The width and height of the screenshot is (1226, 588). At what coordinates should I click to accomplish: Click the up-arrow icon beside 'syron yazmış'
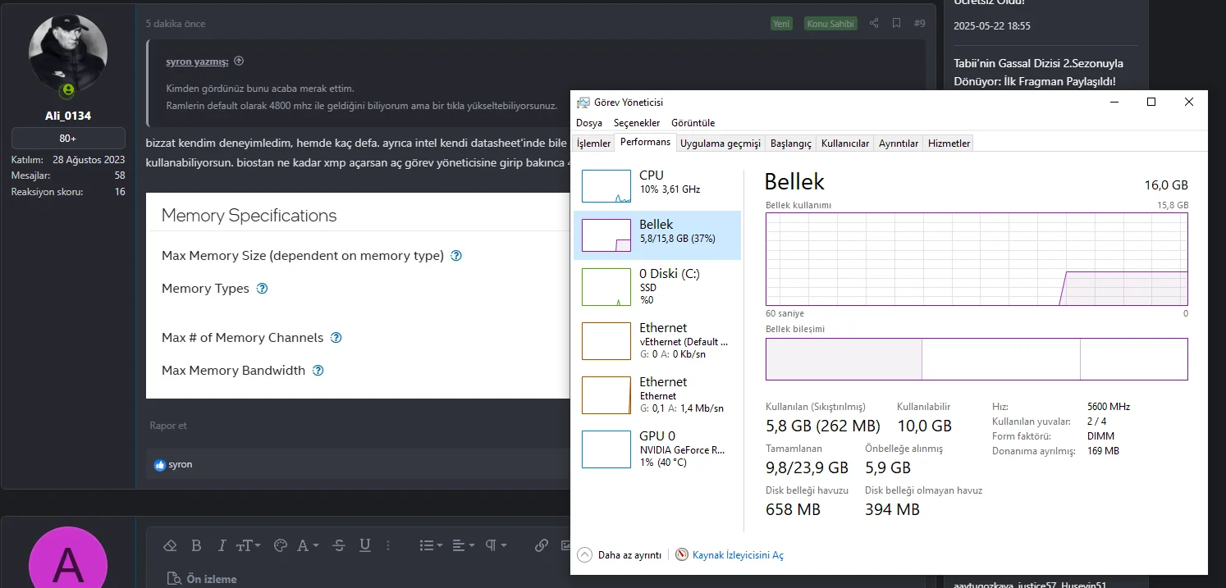point(239,62)
